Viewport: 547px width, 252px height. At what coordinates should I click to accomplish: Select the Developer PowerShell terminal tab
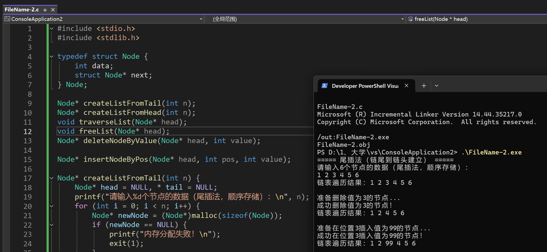366,86
